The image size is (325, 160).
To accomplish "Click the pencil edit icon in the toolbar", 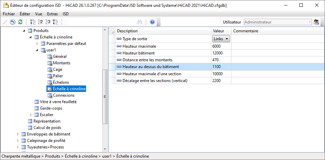I will pyautogui.click(x=5, y=22).
